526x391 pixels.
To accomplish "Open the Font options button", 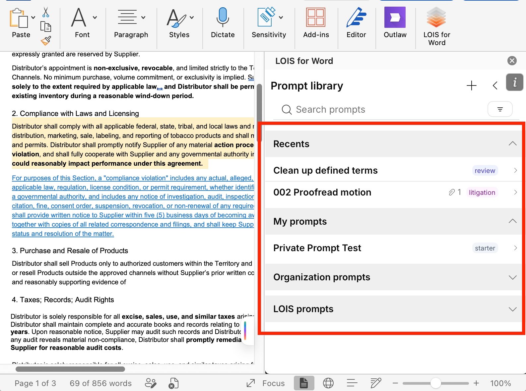I will [82, 23].
